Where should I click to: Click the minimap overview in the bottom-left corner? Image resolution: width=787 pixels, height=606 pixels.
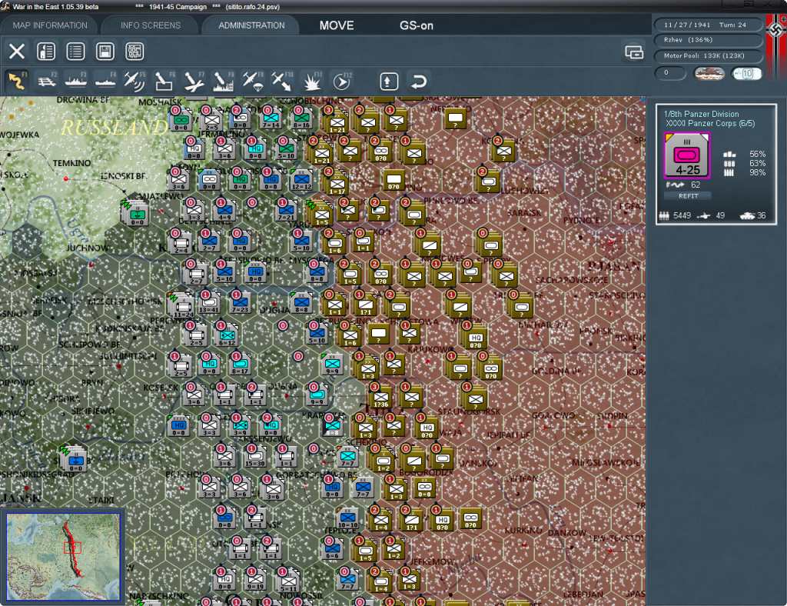(63, 557)
